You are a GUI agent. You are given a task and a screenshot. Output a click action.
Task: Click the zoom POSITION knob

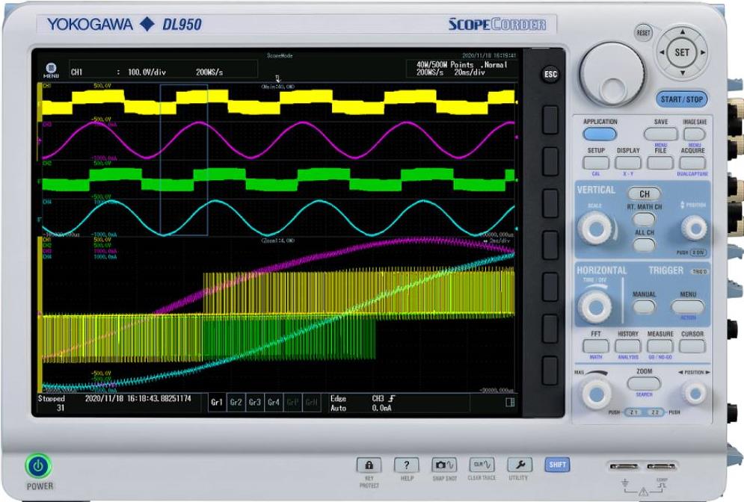click(x=695, y=394)
